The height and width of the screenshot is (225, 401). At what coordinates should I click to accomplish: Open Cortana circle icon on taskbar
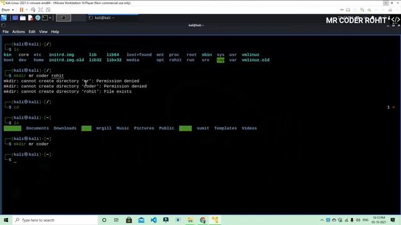[104, 220]
